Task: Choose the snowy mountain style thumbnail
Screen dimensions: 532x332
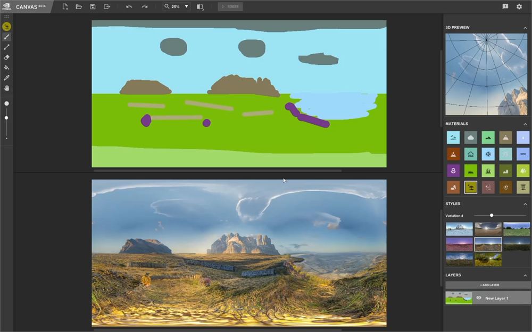Action: point(459,229)
